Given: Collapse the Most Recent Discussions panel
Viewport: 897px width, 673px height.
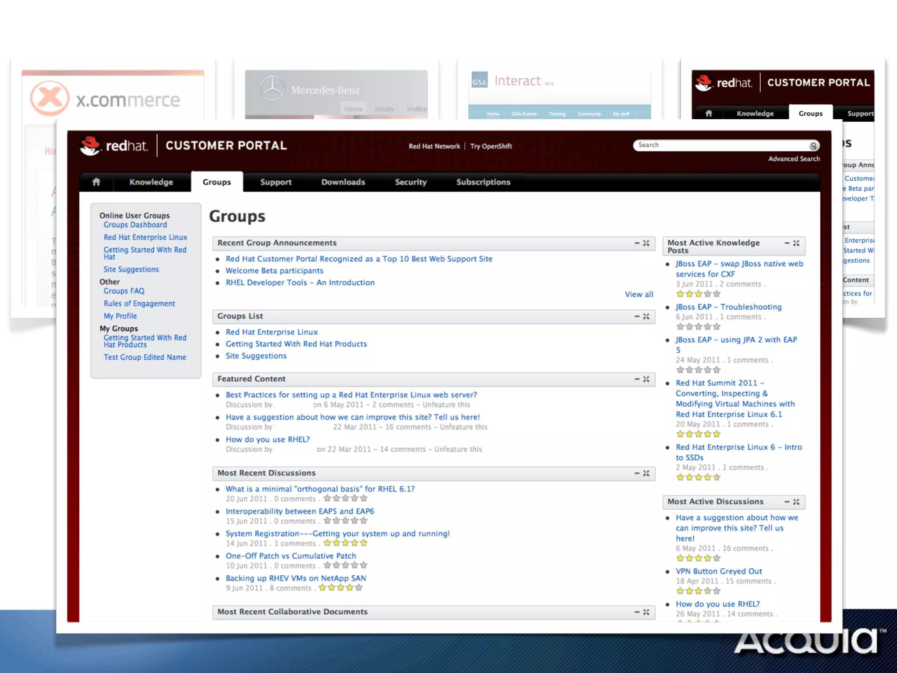Looking at the screenshot, I should pos(637,473).
